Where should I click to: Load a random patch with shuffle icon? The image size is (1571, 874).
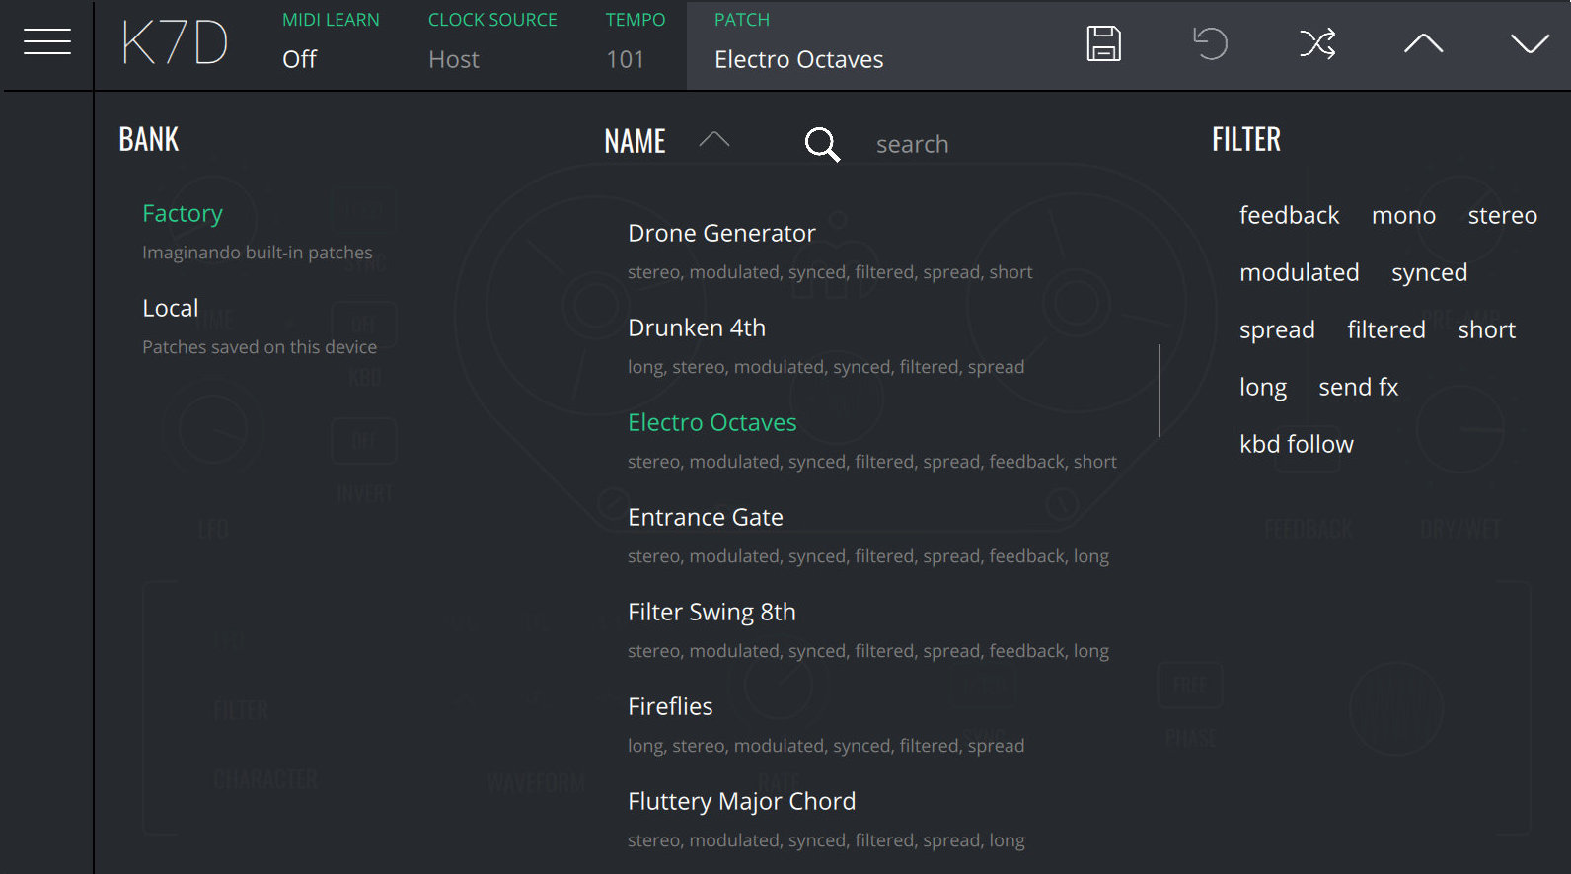[x=1316, y=43]
